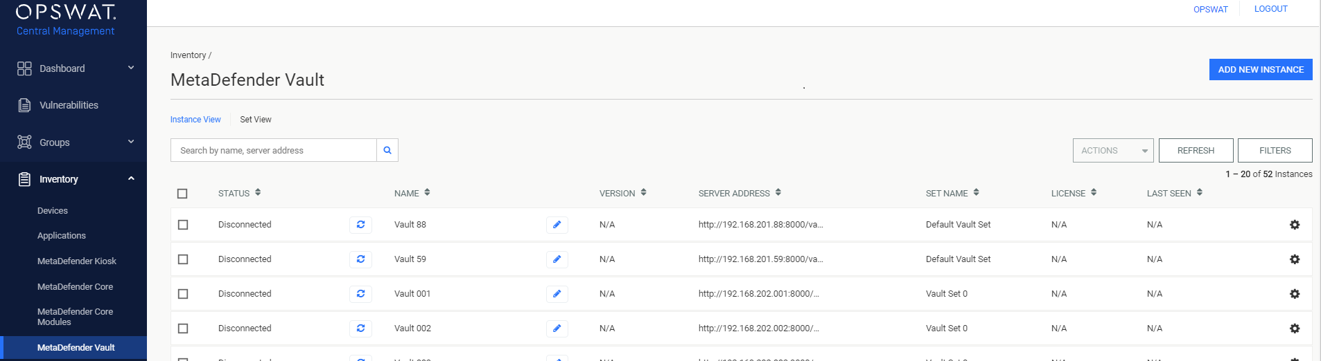Check the Vault 002 row checkbox
1321x361 pixels.
pyautogui.click(x=183, y=328)
